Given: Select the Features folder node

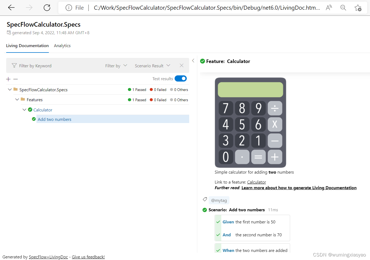Looking at the screenshot, I should 35,100.
